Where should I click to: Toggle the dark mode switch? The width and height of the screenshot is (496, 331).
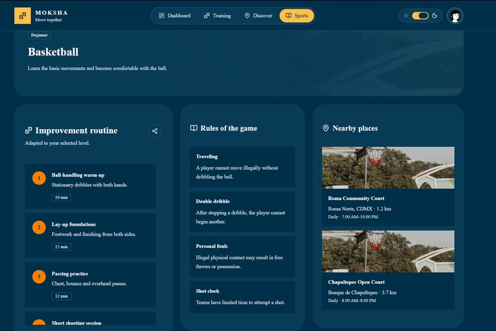[420, 15]
